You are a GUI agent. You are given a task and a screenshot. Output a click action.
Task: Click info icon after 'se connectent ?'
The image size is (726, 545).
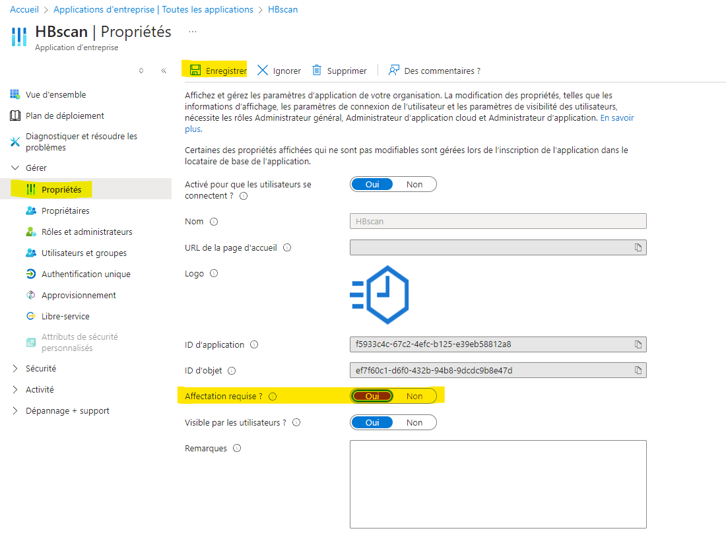click(244, 196)
